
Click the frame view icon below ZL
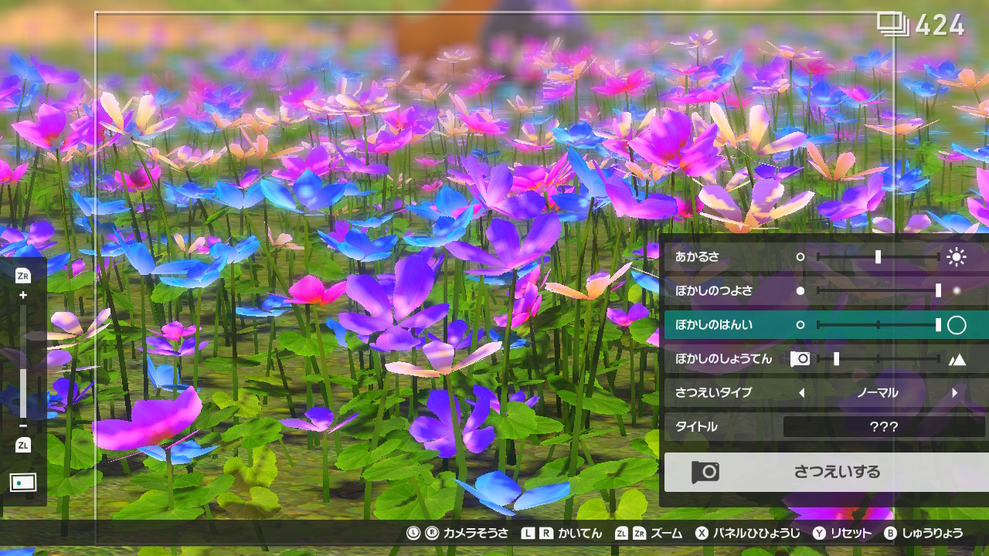point(22,483)
